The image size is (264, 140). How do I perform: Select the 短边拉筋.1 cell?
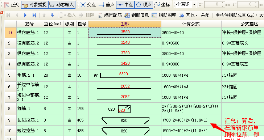coord(30,131)
